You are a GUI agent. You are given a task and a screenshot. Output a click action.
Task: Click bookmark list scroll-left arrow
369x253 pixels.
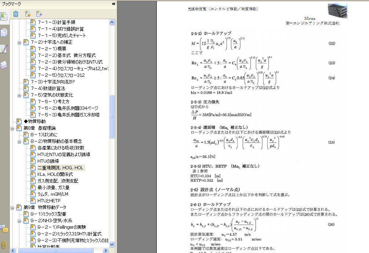(x=13, y=250)
